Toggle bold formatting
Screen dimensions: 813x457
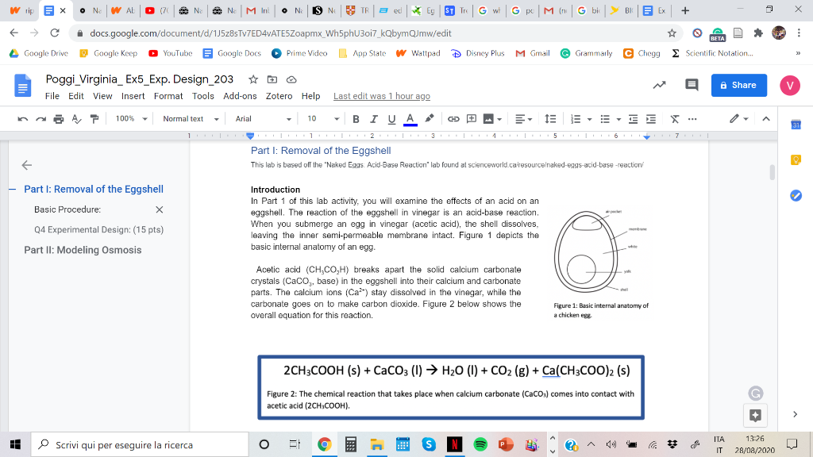pyautogui.click(x=355, y=119)
